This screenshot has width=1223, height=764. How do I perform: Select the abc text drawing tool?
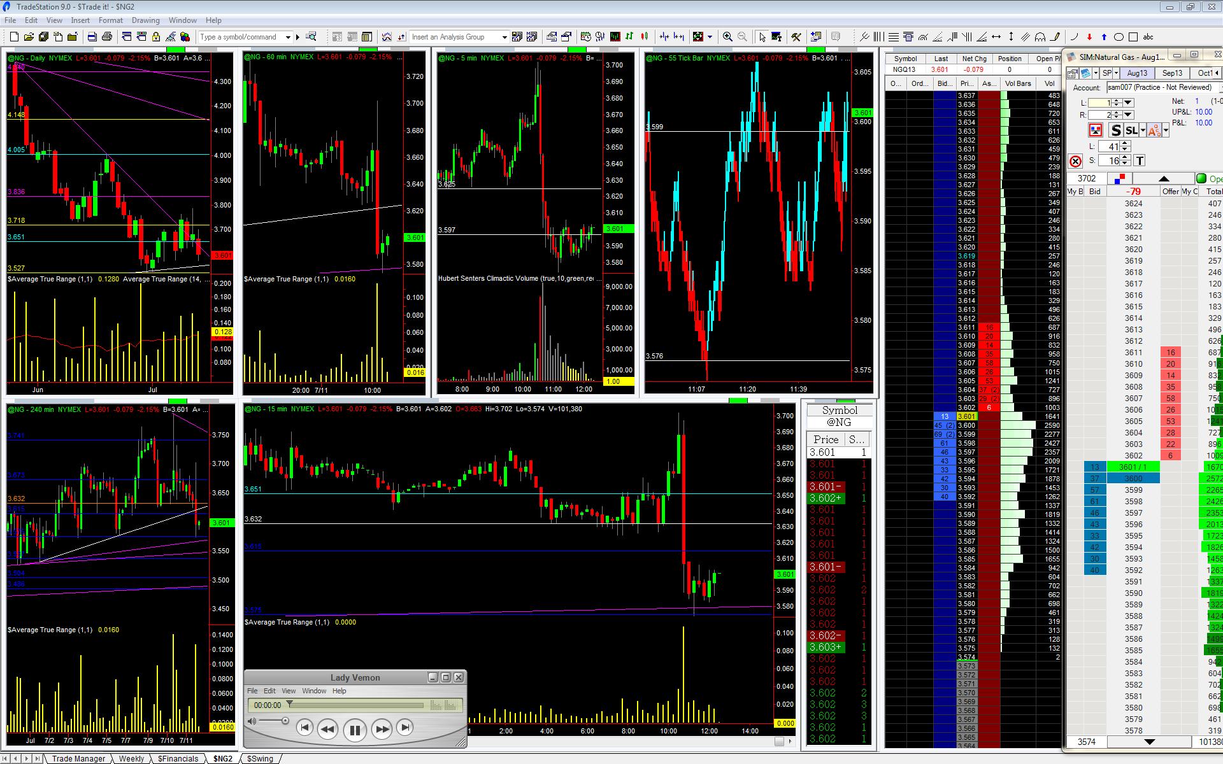tap(1148, 37)
